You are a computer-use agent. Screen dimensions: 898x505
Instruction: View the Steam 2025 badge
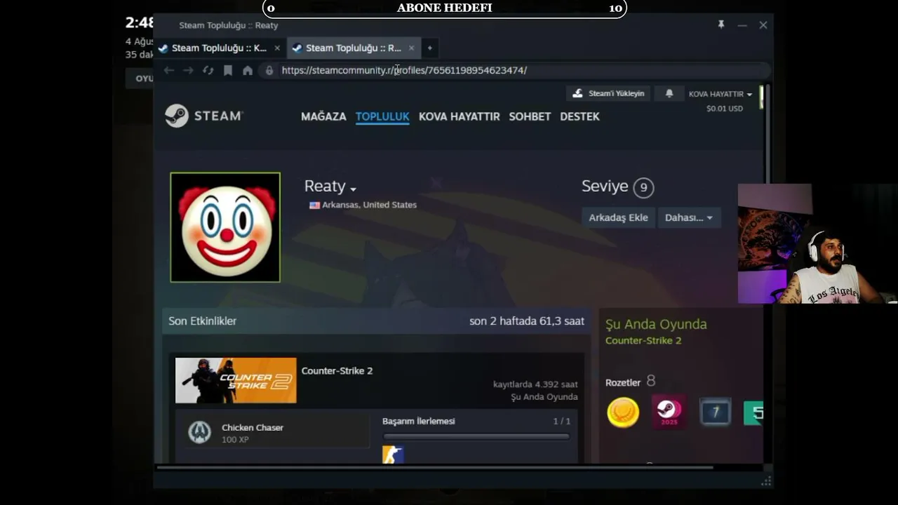point(669,412)
